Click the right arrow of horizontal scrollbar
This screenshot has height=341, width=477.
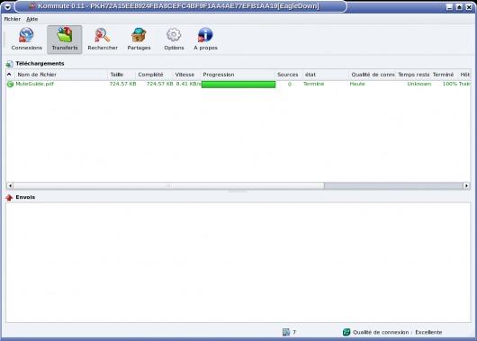pyautogui.click(x=466, y=185)
